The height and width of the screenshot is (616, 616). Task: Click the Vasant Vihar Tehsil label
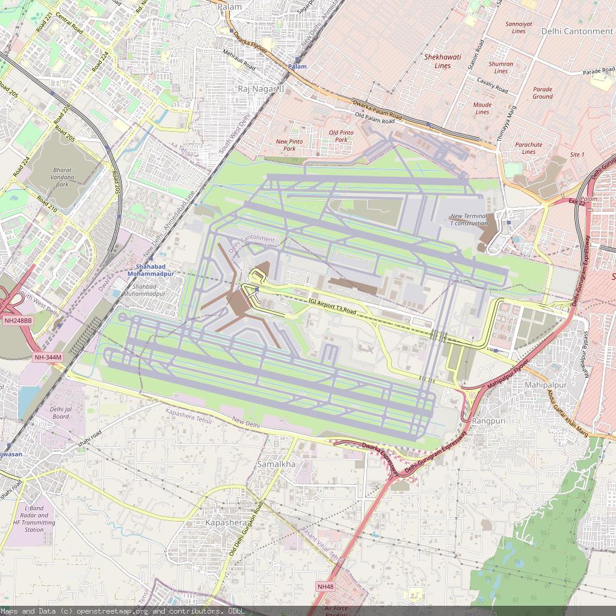(322, 544)
